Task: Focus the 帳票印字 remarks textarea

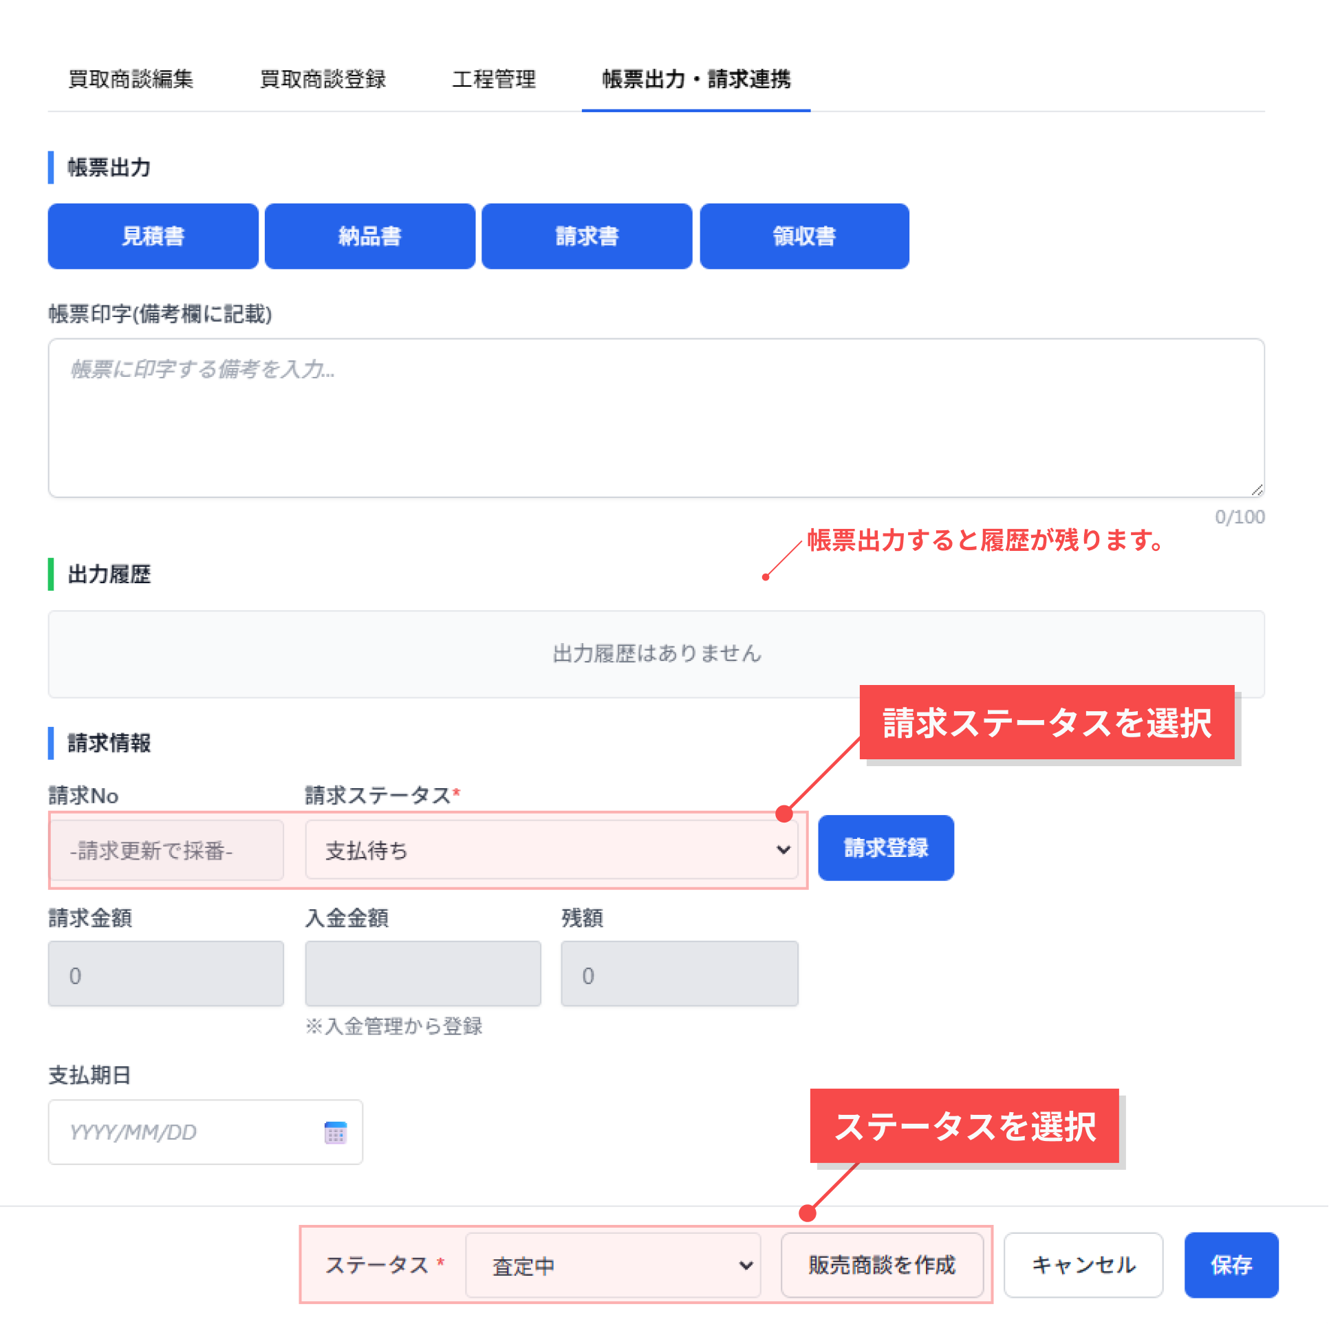Action: point(656,417)
